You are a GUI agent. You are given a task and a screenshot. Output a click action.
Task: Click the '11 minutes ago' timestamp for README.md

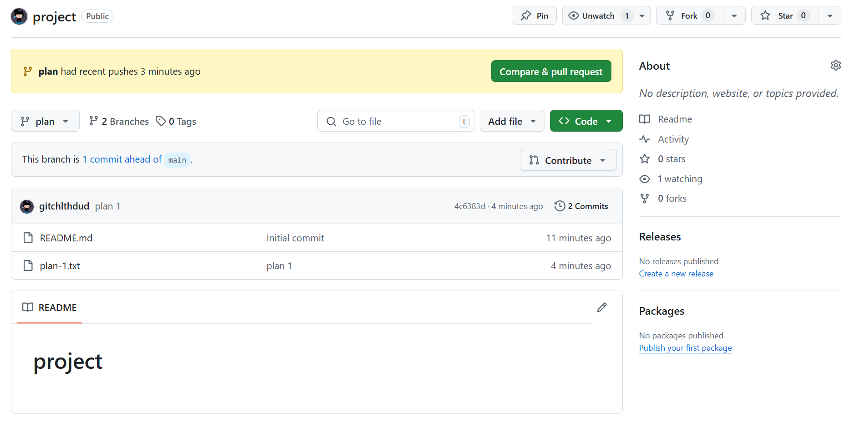(578, 238)
